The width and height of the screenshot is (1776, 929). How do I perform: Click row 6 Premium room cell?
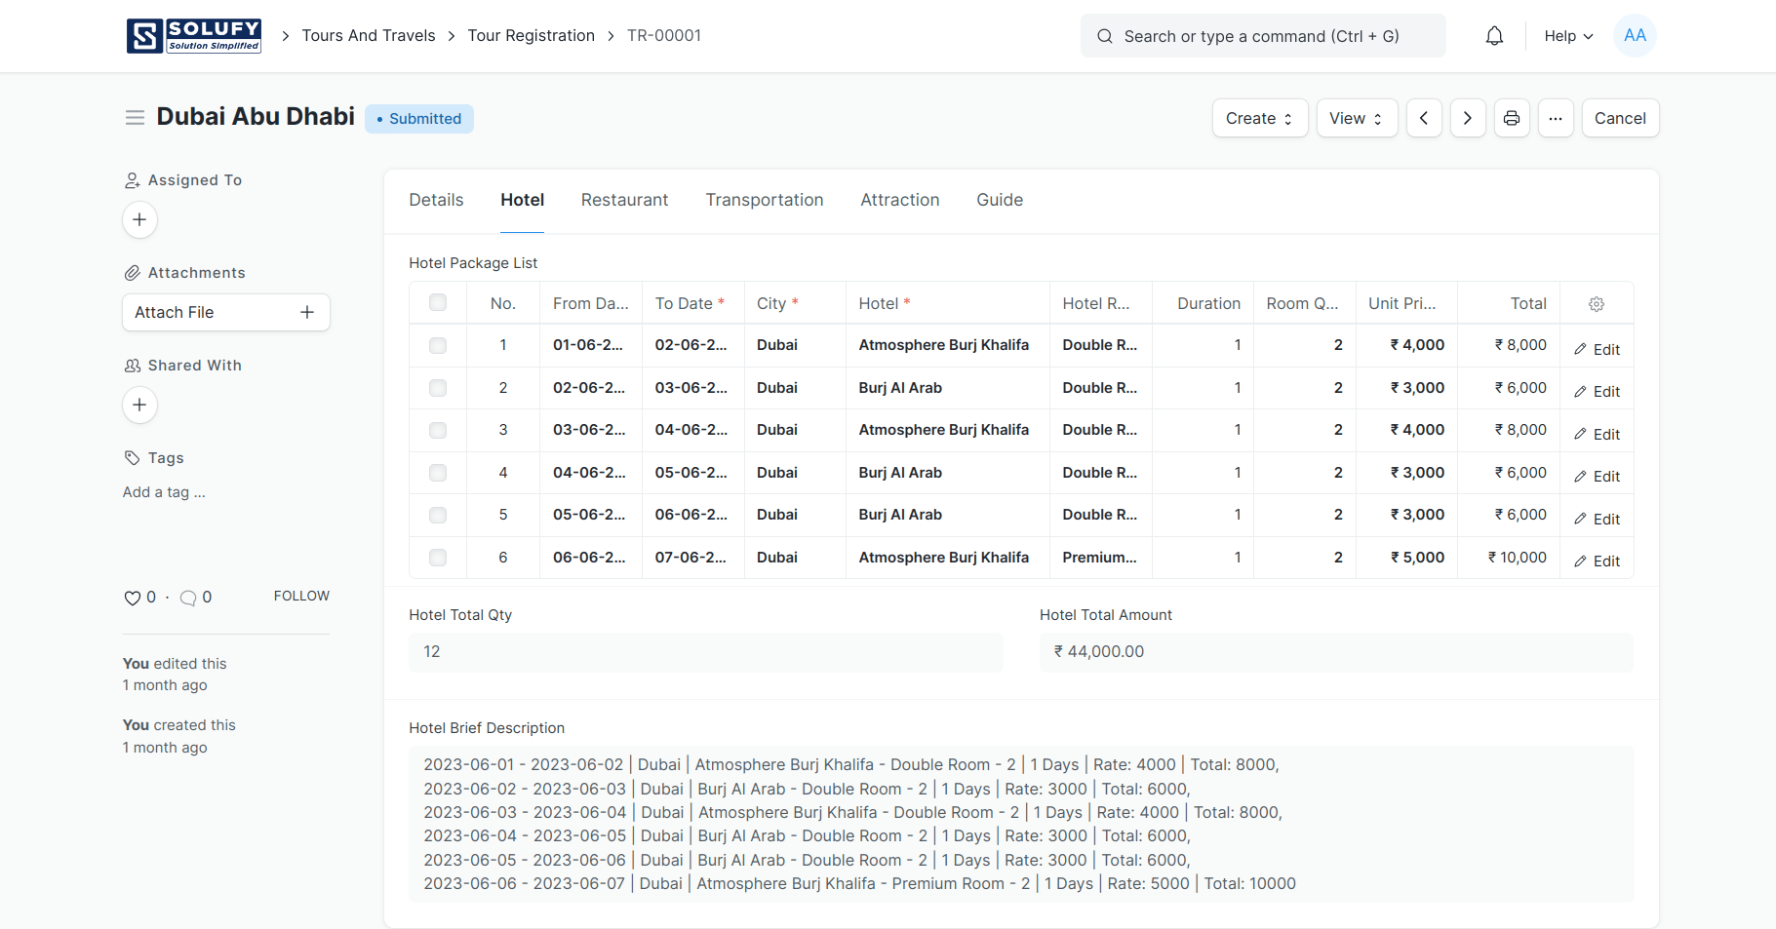coord(1100,558)
